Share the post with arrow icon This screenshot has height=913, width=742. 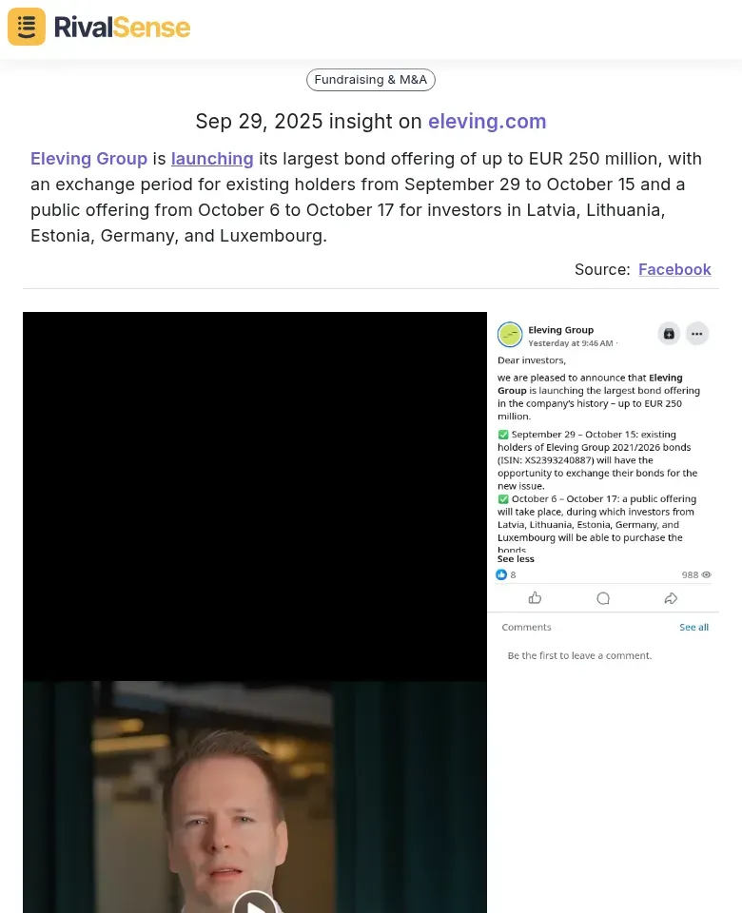(x=671, y=598)
